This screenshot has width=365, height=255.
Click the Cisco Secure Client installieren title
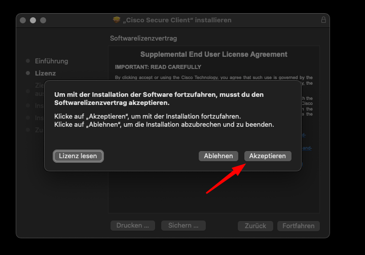point(176,20)
